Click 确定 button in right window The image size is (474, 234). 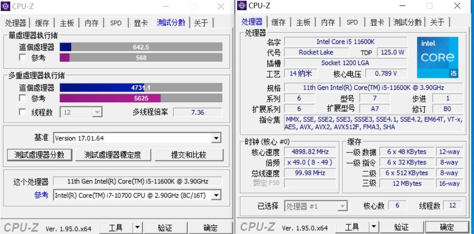(x=447, y=227)
